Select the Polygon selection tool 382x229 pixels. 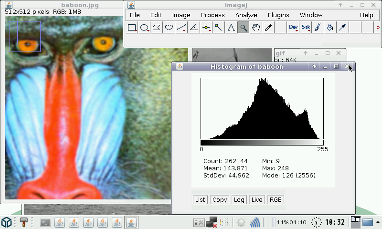[157, 28]
